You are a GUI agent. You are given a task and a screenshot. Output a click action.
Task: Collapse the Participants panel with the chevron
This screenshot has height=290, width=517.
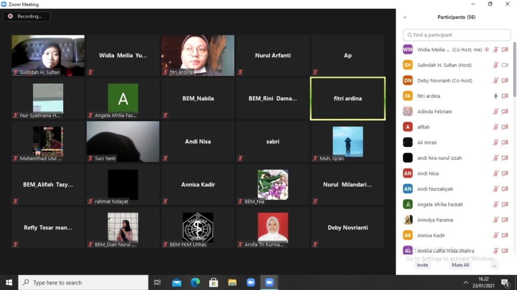point(405,17)
